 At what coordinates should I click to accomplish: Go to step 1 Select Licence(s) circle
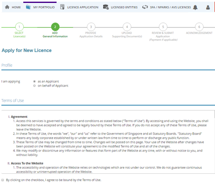(19, 27)
